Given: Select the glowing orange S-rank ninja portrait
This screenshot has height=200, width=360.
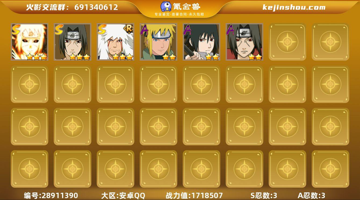Looking at the screenshot, I should click(29, 42).
